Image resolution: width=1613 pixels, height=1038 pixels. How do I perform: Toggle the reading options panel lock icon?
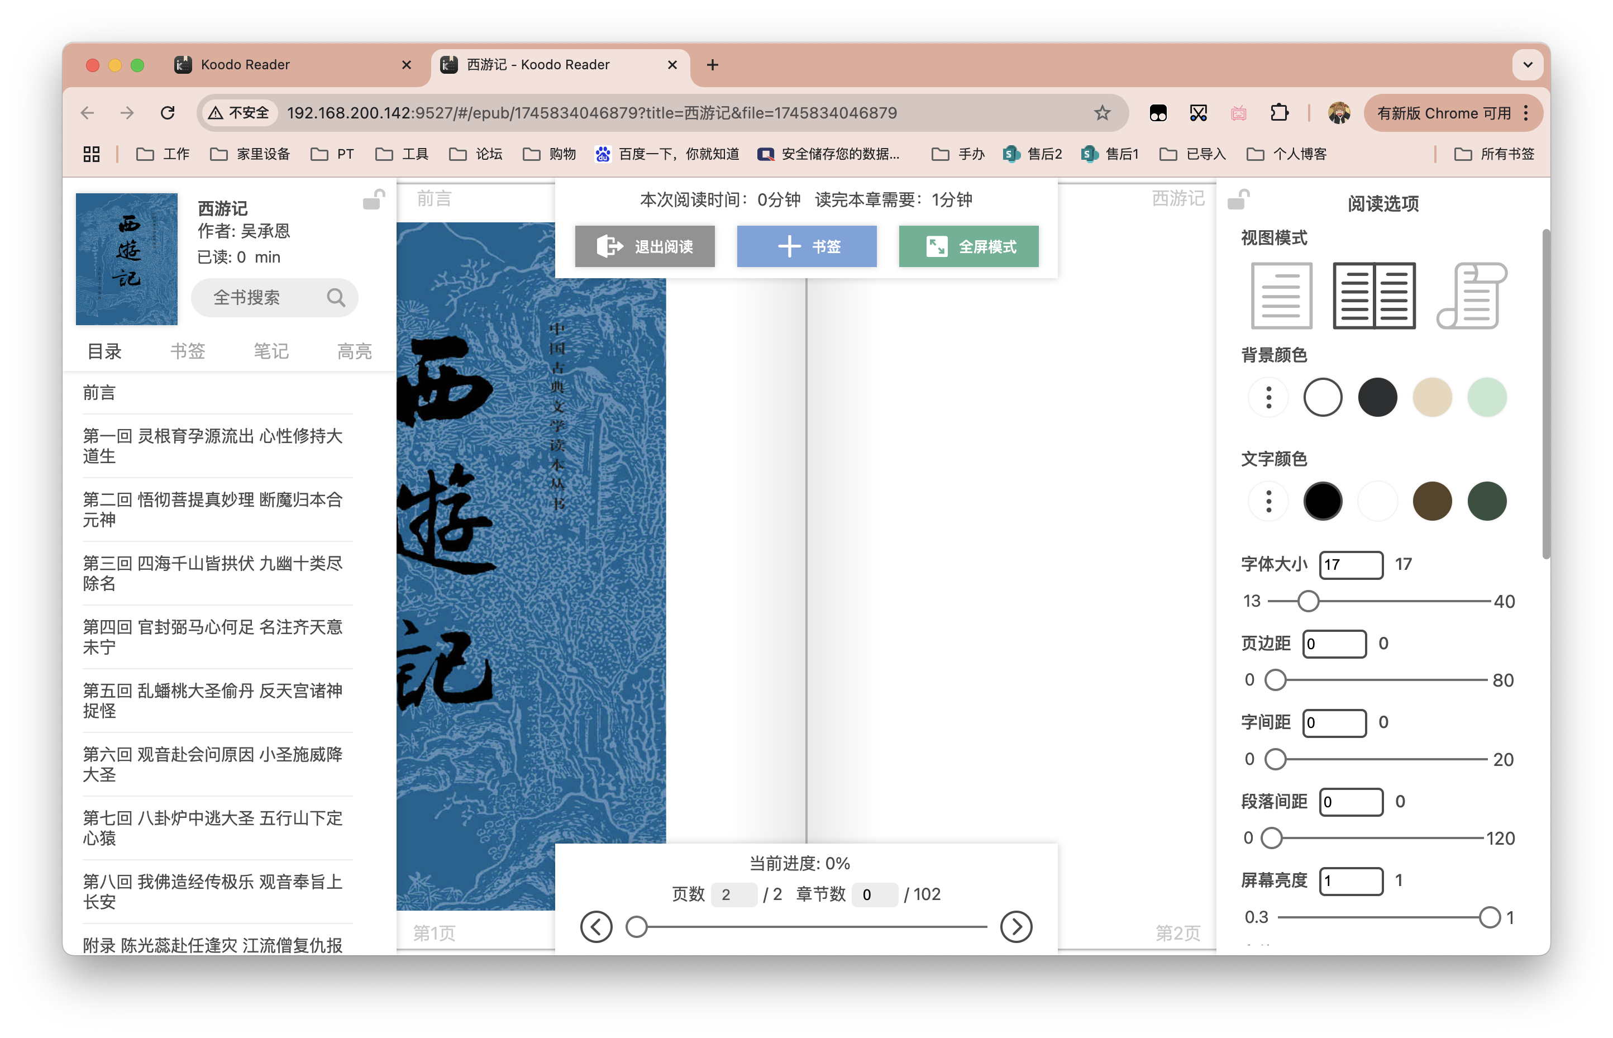coord(1238,199)
